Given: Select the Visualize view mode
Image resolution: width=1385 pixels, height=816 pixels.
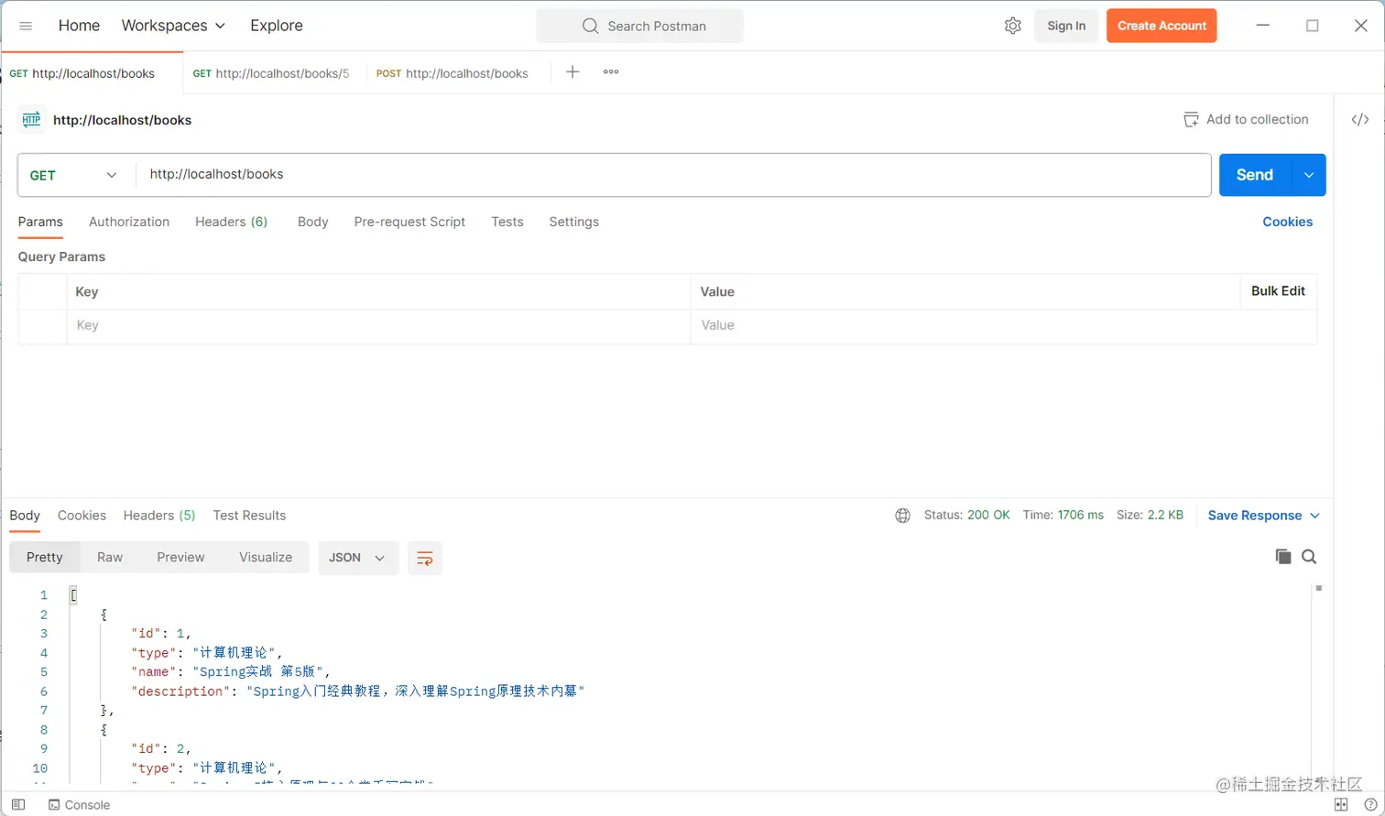Looking at the screenshot, I should [x=266, y=558].
